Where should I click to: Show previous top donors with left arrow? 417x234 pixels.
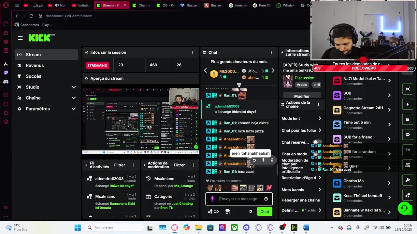pyautogui.click(x=205, y=71)
